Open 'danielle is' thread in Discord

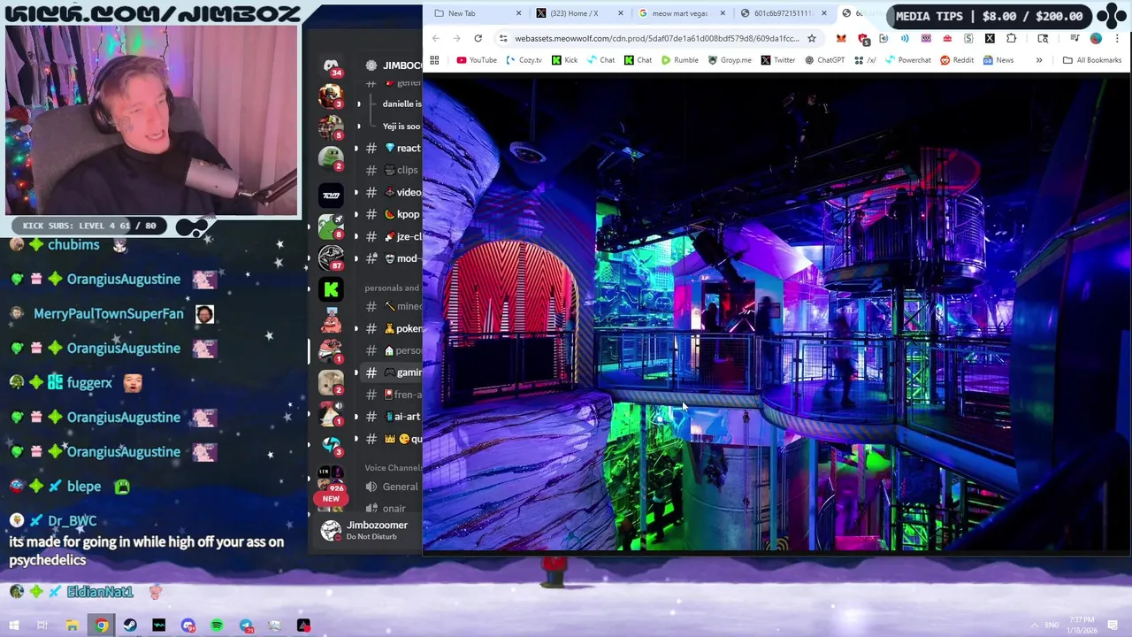point(402,104)
